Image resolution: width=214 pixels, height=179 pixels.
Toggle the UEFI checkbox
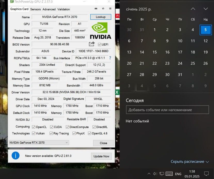(x=99, y=44)
